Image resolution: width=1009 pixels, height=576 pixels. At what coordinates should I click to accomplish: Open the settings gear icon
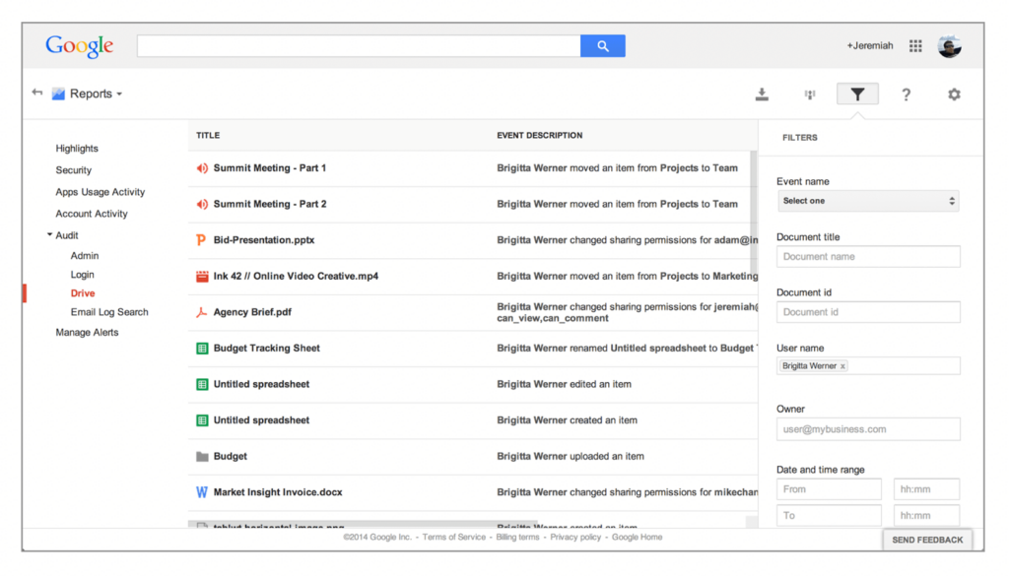click(x=953, y=95)
